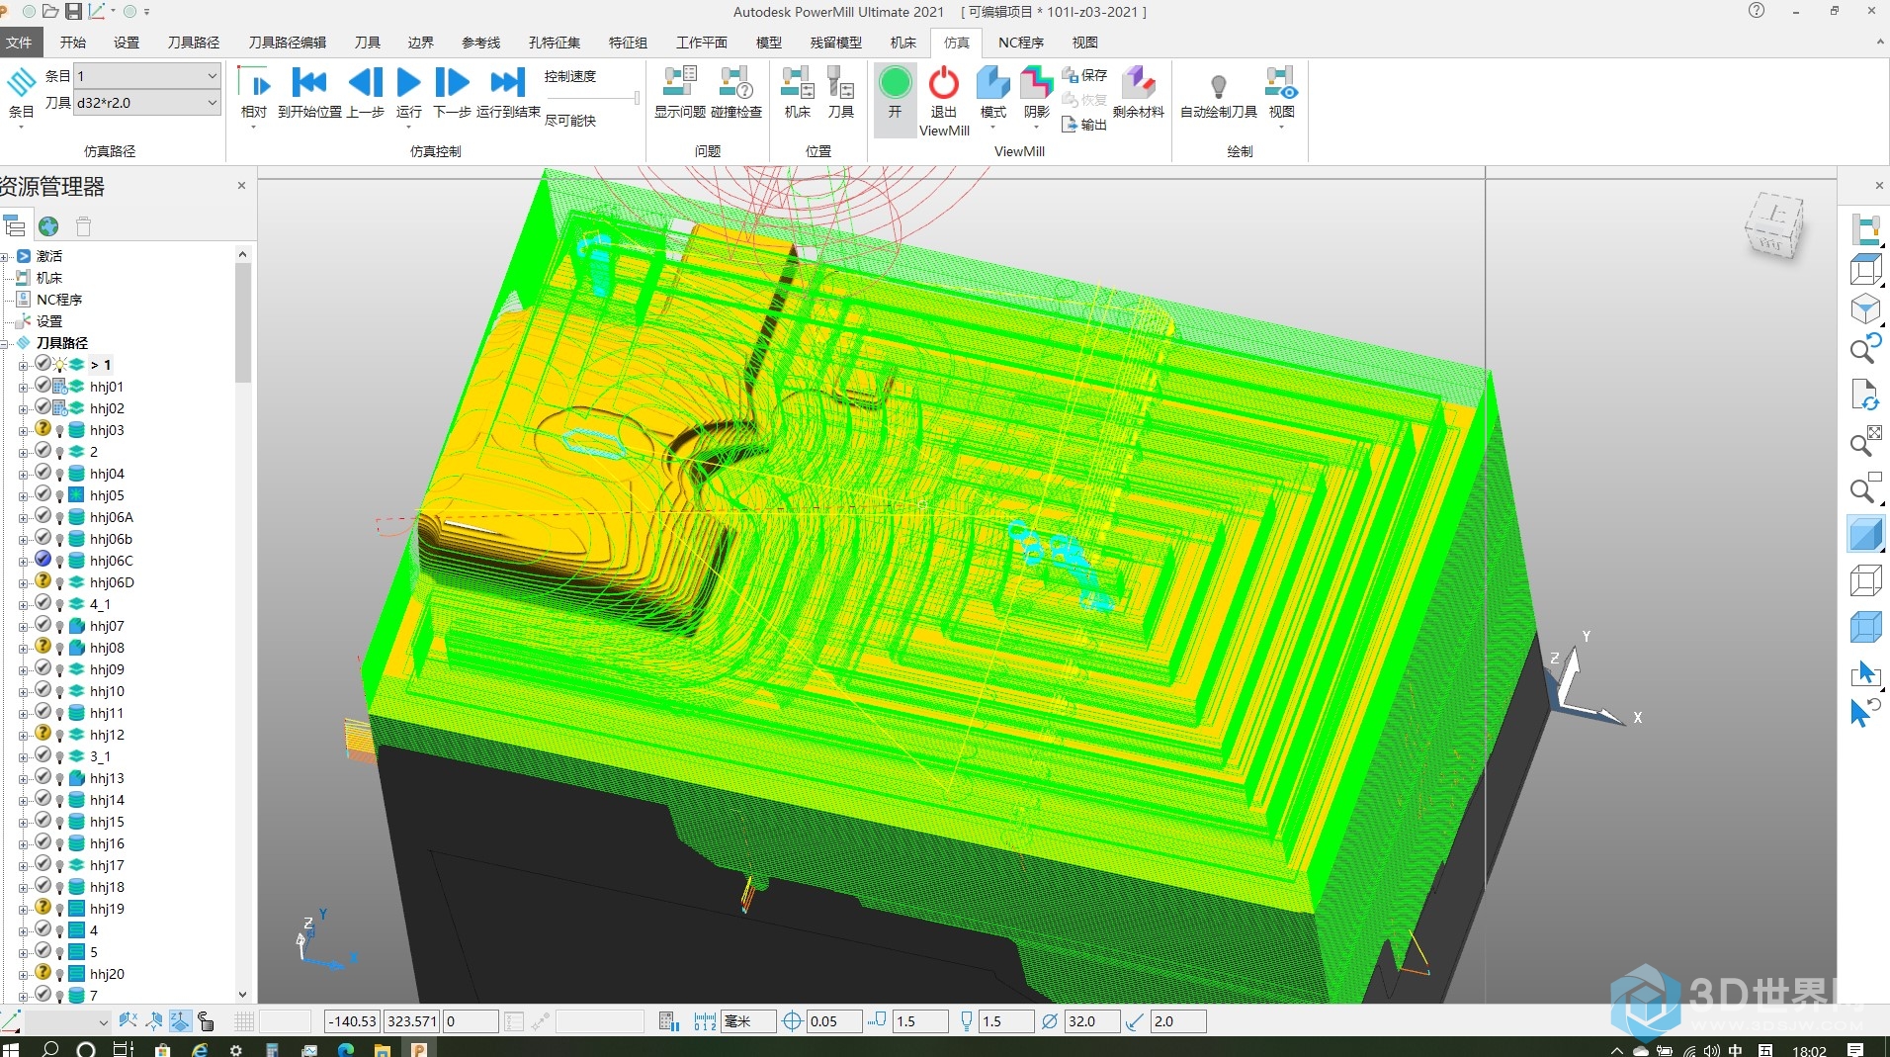Expand the hhj15 toolpath node

24,823
